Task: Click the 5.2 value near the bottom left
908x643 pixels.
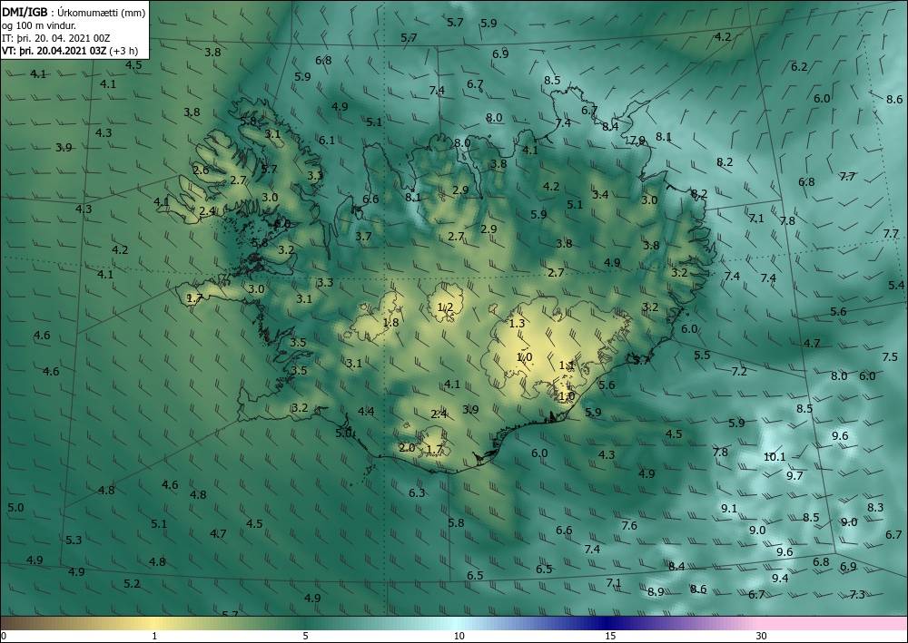Action: (132, 584)
